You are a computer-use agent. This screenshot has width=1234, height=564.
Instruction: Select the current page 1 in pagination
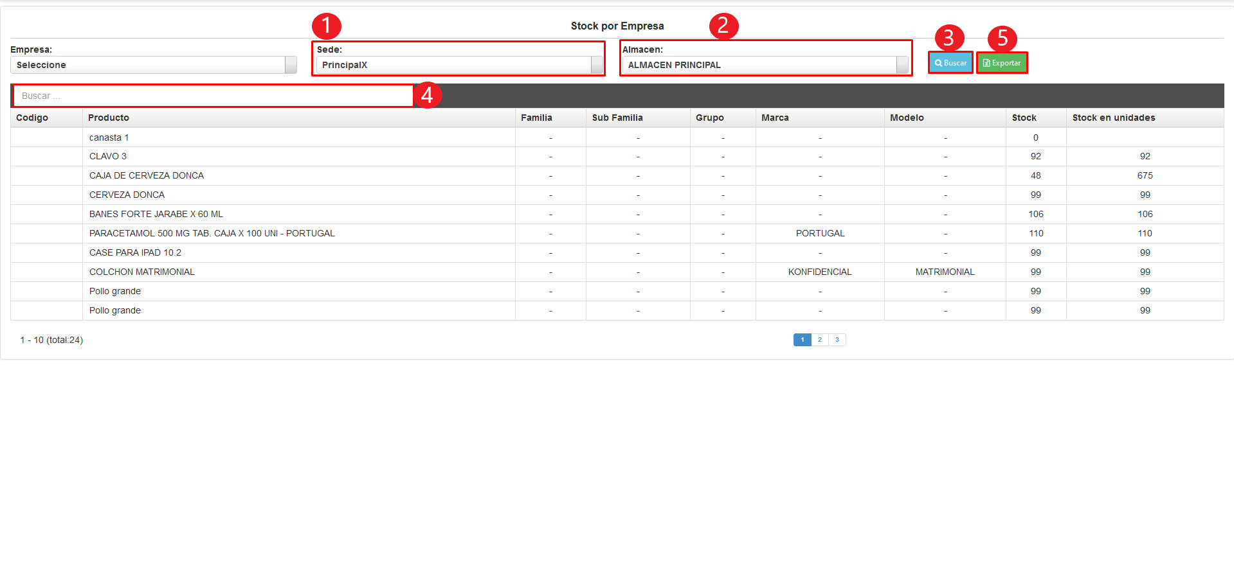(x=803, y=340)
